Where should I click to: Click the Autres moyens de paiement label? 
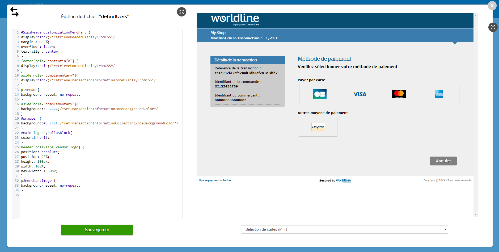[323, 113]
